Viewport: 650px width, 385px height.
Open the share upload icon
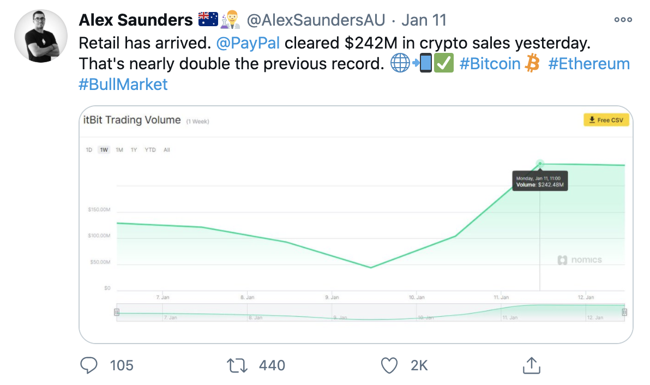532,365
